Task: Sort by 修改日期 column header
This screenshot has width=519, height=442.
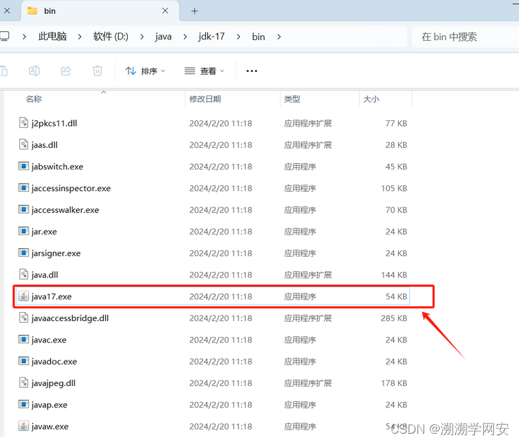Action: pyautogui.click(x=205, y=99)
